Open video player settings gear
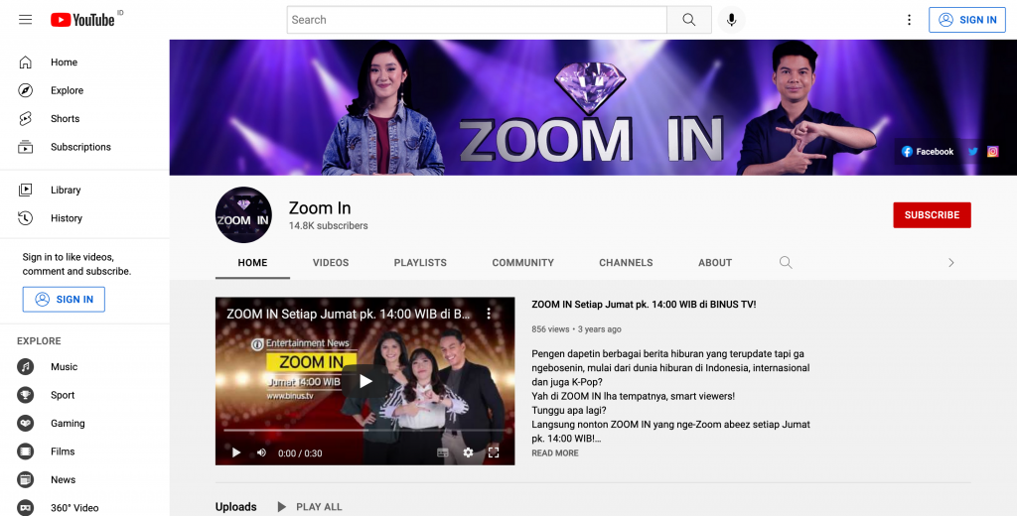 coord(469,452)
